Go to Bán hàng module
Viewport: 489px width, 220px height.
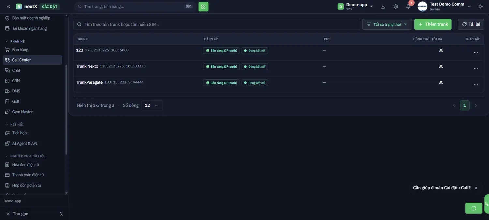[x=32, y=50]
